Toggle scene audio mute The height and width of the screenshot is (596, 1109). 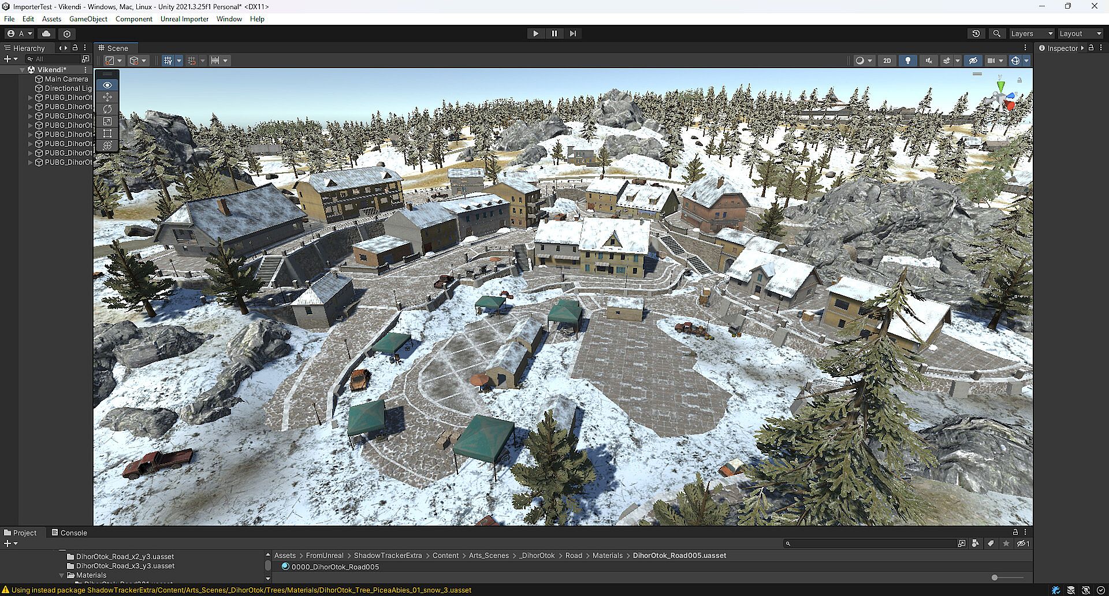928,61
